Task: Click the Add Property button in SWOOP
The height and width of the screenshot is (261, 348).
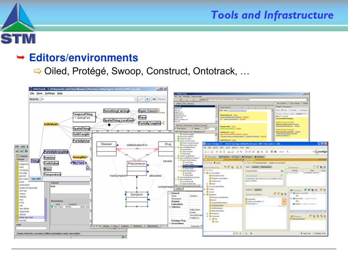Action: [188, 125]
